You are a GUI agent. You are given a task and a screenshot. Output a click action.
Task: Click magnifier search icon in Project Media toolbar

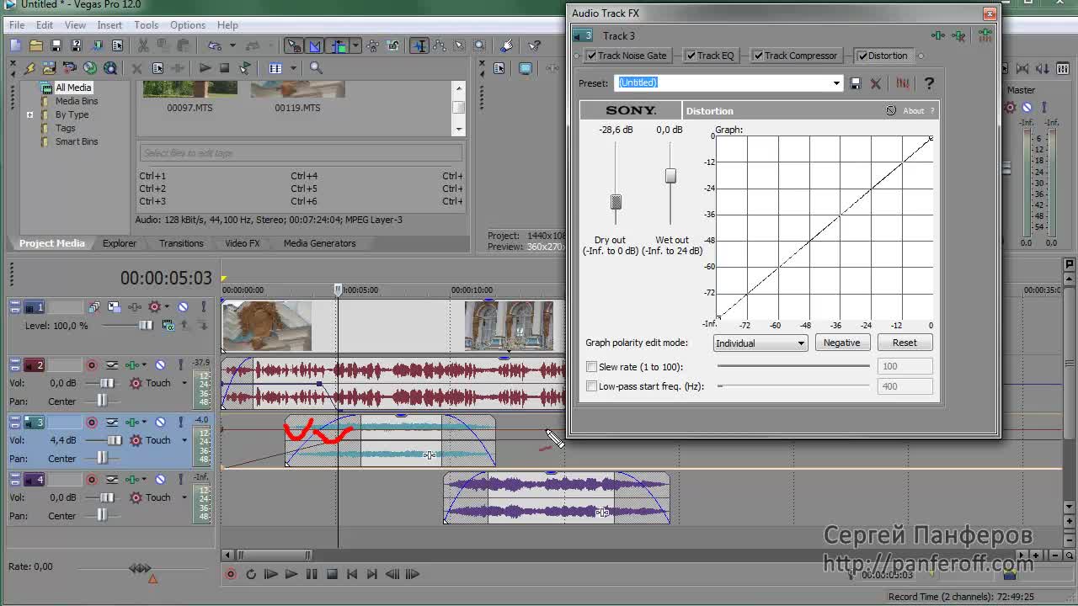pos(316,68)
